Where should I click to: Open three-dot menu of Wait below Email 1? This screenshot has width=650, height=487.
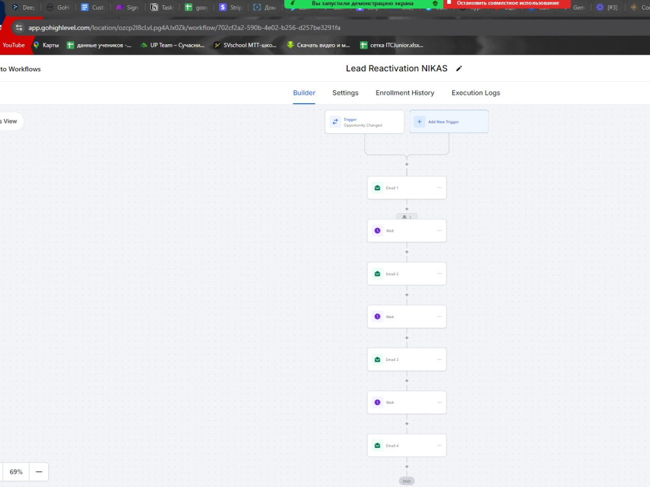(x=439, y=231)
